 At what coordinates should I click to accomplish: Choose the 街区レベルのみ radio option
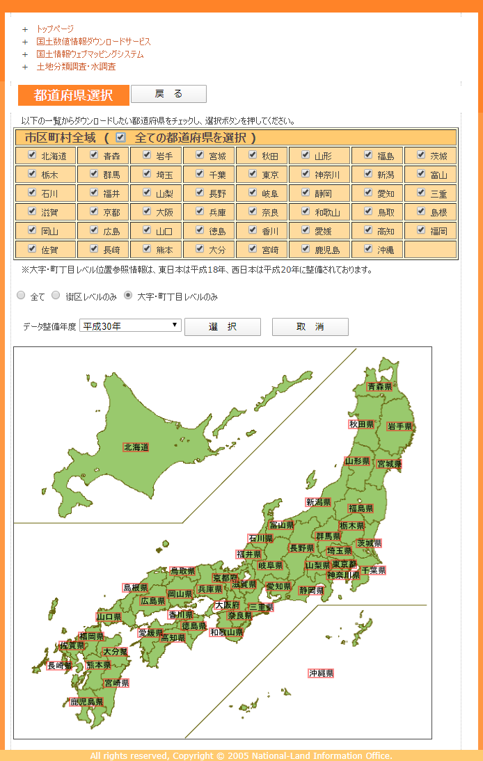pyautogui.click(x=56, y=296)
